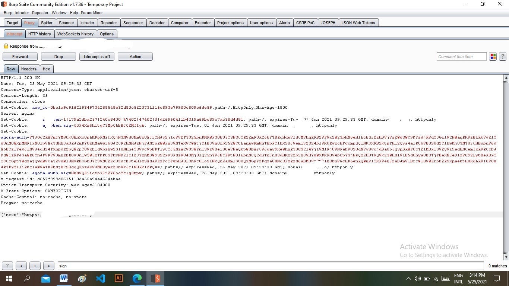Viewport: 509px width, 286px height.
Task: Switch to the Intruder tool tab
Action: click(x=87, y=23)
